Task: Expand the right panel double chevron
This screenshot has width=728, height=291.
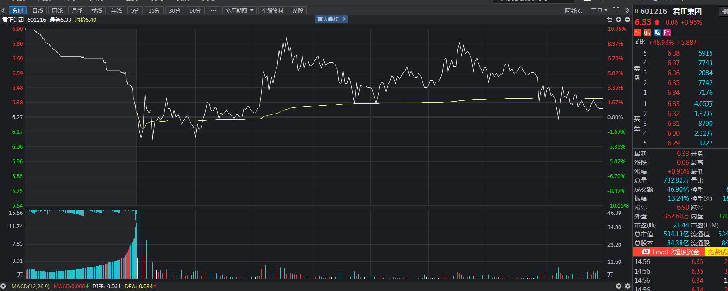Action: [x=627, y=10]
